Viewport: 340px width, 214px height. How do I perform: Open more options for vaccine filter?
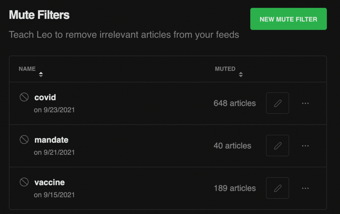[305, 188]
